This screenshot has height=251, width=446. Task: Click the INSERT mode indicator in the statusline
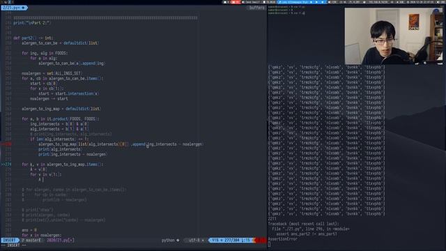10,240
